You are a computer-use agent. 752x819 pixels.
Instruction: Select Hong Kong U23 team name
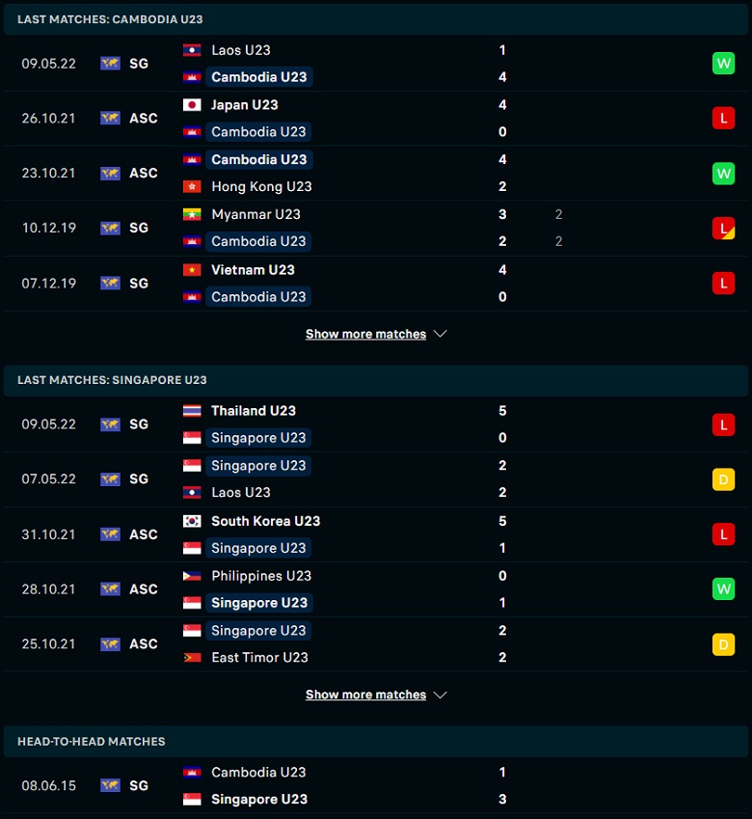[x=261, y=186]
